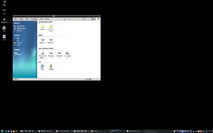Open the Shared Documents link in Other Places
Screen dimensions: 213x133
click(x=18, y=43)
